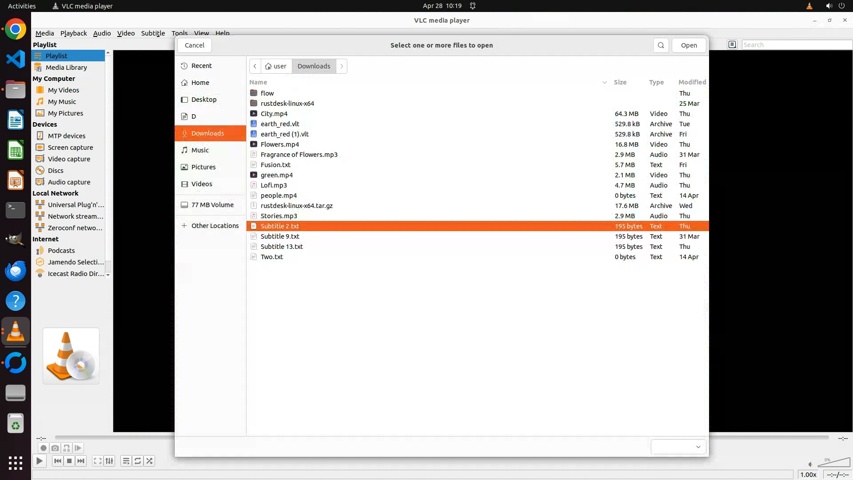The image size is (853, 480).
Task: Open extended settings equalizer icon
Action: click(109, 461)
